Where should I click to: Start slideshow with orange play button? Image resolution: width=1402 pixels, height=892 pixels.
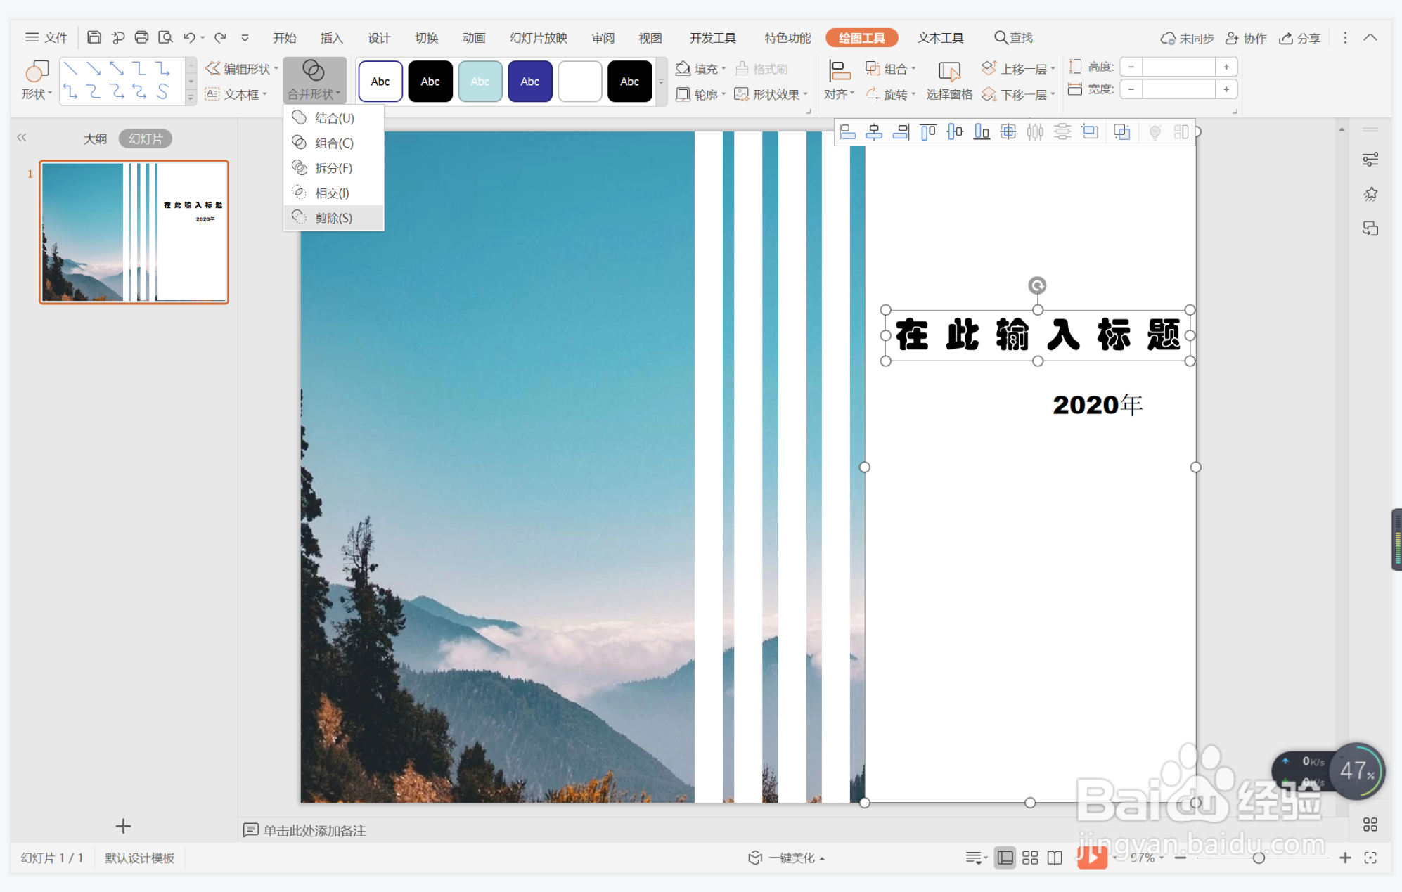click(x=1091, y=857)
